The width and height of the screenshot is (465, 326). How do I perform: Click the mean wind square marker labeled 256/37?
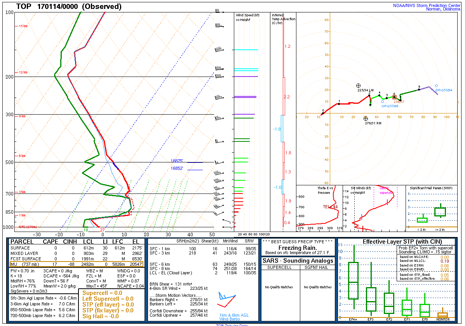pyautogui.click(x=394, y=97)
